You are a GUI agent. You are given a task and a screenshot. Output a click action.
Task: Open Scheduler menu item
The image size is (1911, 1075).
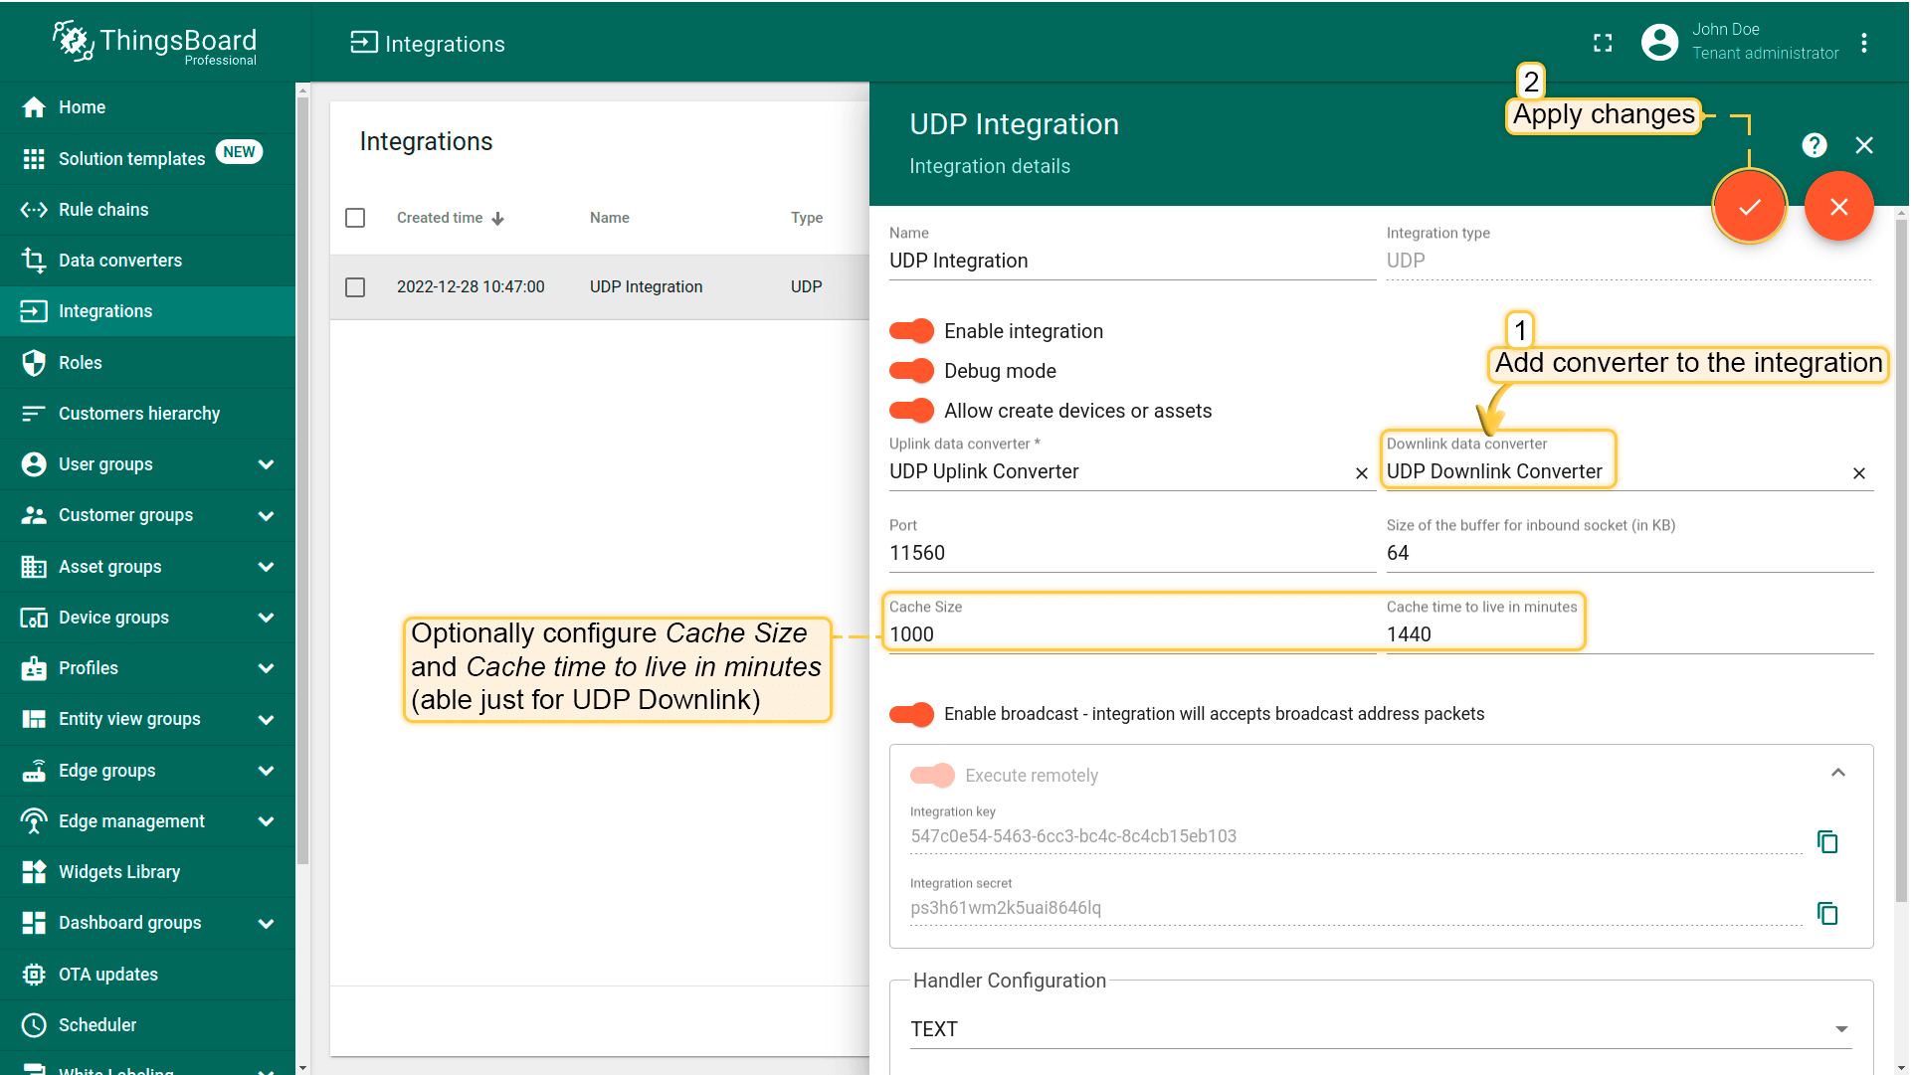147,1025
